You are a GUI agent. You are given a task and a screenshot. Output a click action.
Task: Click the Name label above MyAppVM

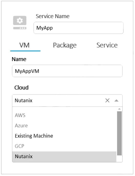pyautogui.click(x=19, y=59)
